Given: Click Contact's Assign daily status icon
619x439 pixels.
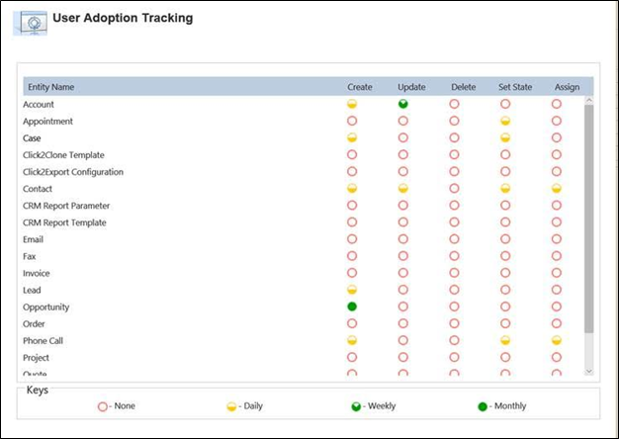Looking at the screenshot, I should (557, 188).
